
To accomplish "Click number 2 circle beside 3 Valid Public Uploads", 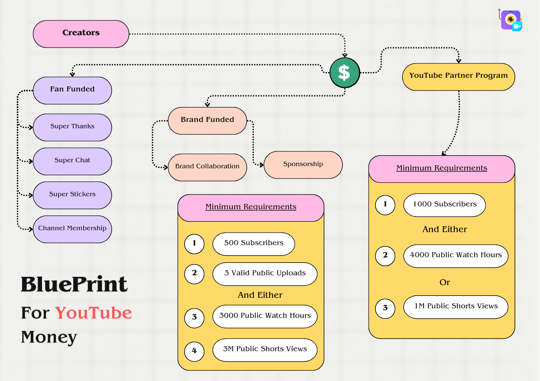I will (x=194, y=274).
